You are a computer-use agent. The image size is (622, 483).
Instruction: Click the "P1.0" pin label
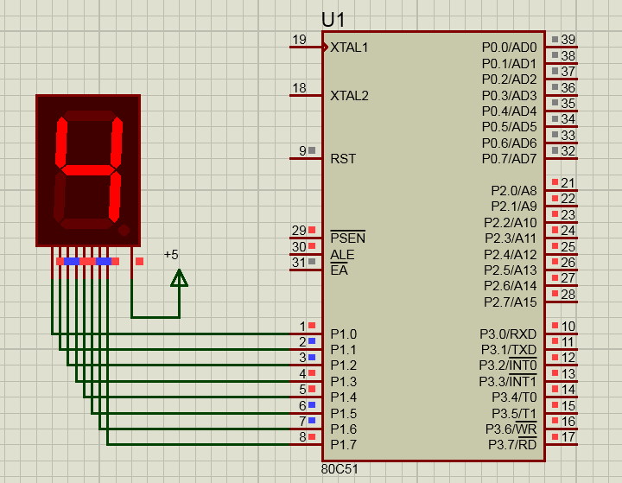click(344, 334)
